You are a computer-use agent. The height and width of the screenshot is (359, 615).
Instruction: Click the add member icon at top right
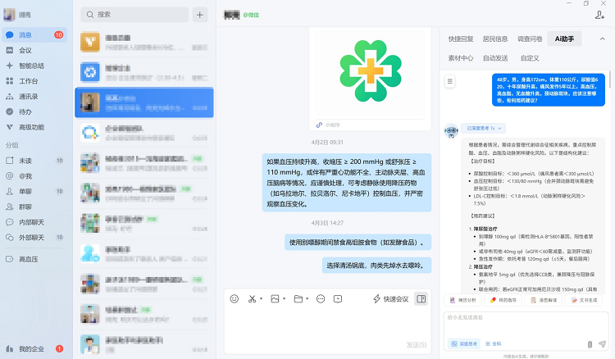(x=599, y=15)
